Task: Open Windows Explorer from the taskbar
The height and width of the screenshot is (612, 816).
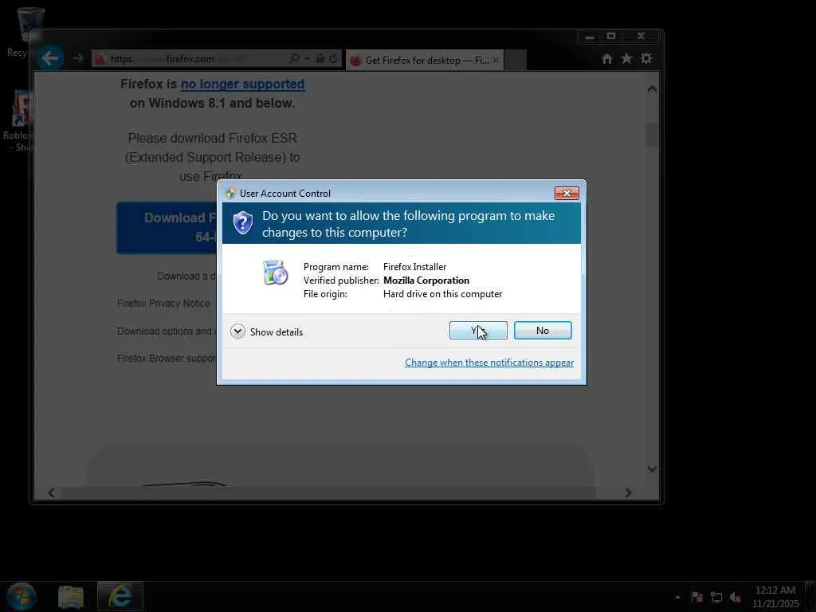Action: pyautogui.click(x=71, y=597)
